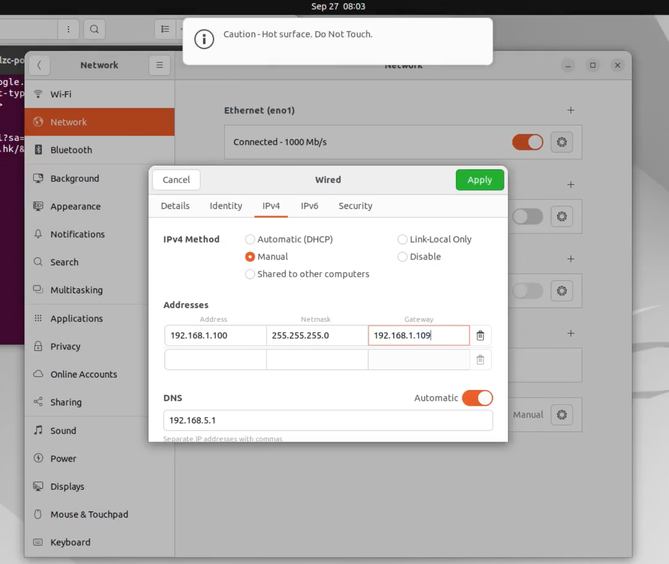
Task: Delete the 192.168.1.100 address row
Action: [x=480, y=335]
